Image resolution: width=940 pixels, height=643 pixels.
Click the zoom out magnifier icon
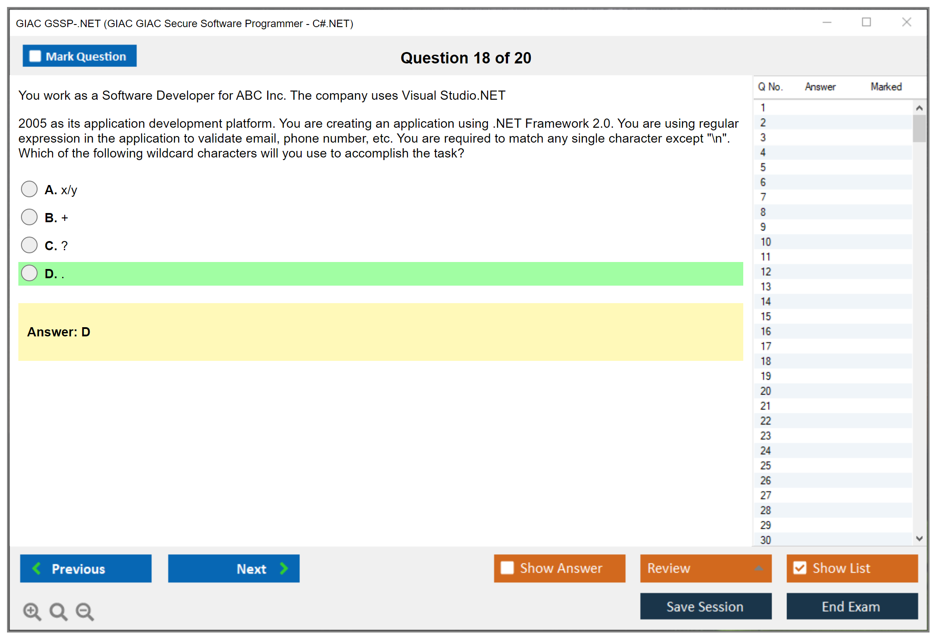[85, 611]
